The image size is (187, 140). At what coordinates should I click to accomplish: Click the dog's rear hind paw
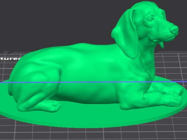point(51,106)
